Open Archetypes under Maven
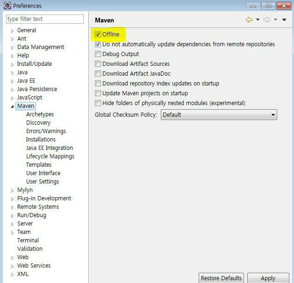This screenshot has height=283, width=294. coord(40,114)
